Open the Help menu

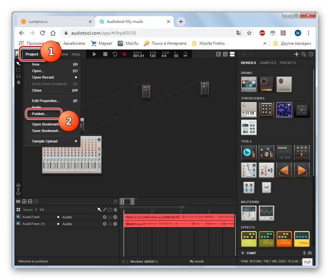click(x=76, y=54)
